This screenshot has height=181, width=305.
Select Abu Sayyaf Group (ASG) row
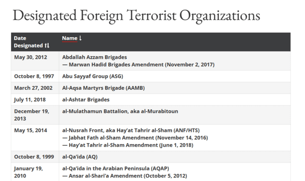click(151, 76)
